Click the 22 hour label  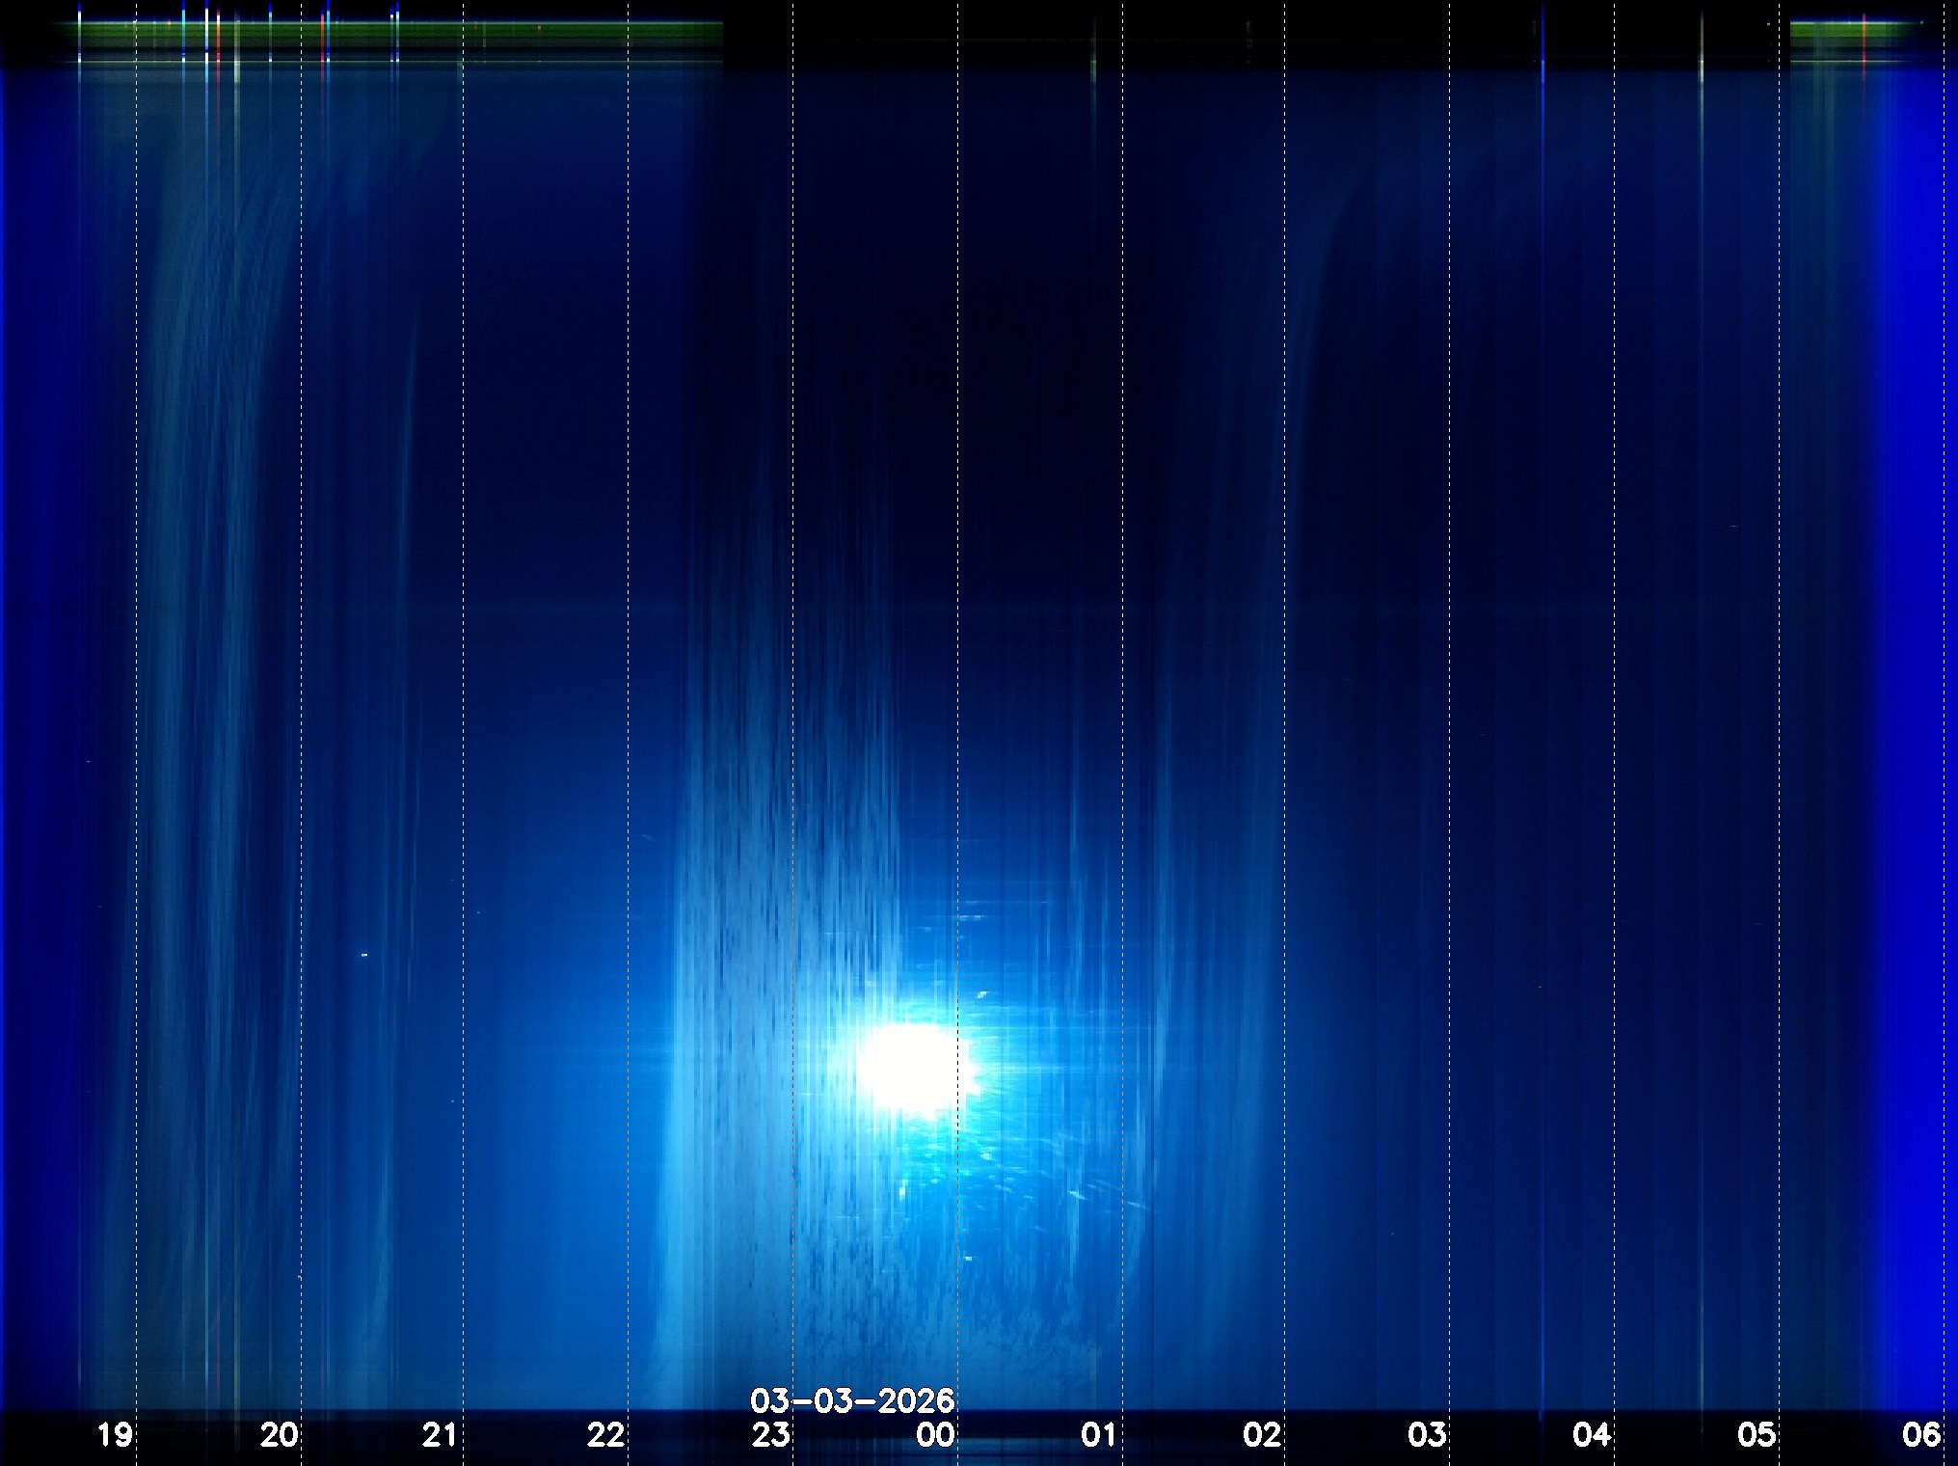click(605, 1435)
